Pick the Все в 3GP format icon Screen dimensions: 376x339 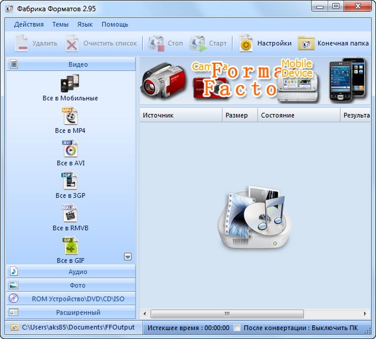click(70, 182)
